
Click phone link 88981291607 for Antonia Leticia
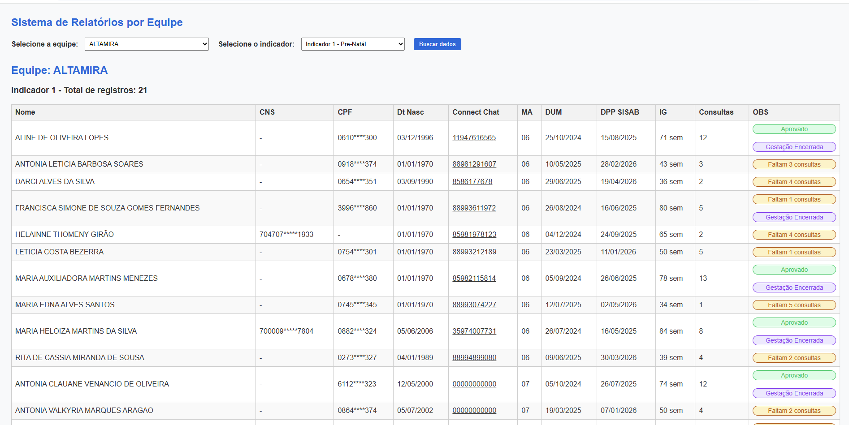point(474,164)
